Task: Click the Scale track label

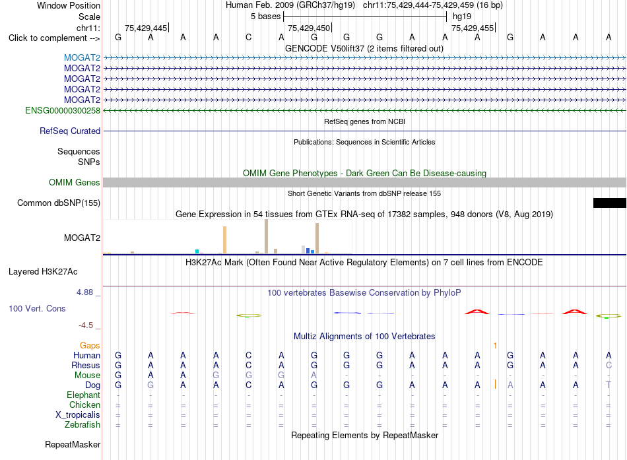Action: point(89,16)
